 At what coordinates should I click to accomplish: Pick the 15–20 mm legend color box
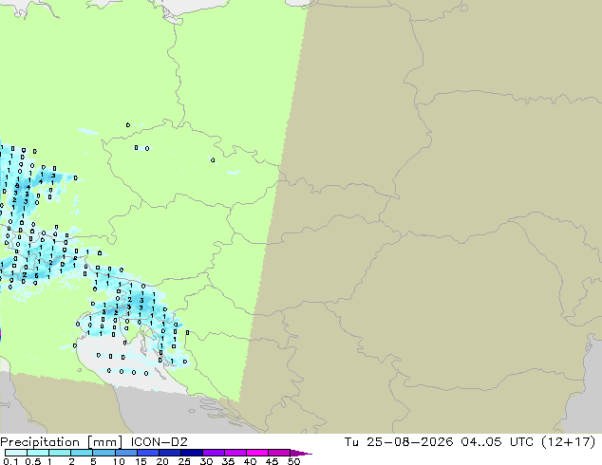coord(148,453)
